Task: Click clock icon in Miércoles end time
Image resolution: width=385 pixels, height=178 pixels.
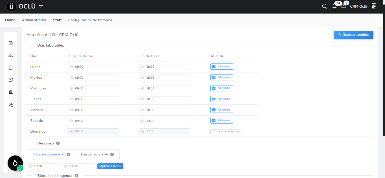Action: click(x=143, y=88)
